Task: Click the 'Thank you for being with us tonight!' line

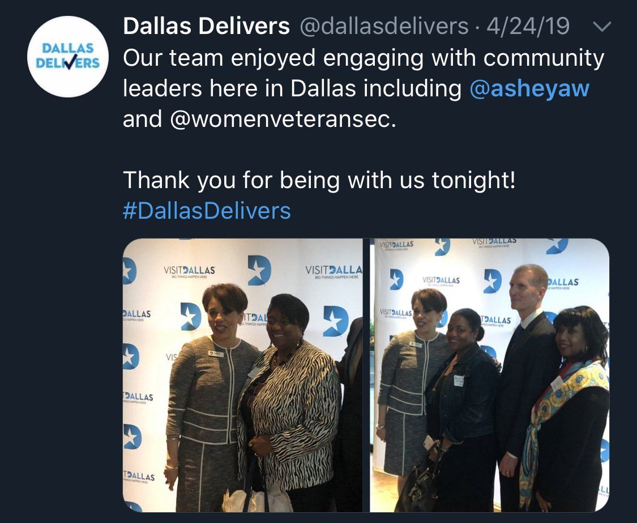Action: [319, 180]
